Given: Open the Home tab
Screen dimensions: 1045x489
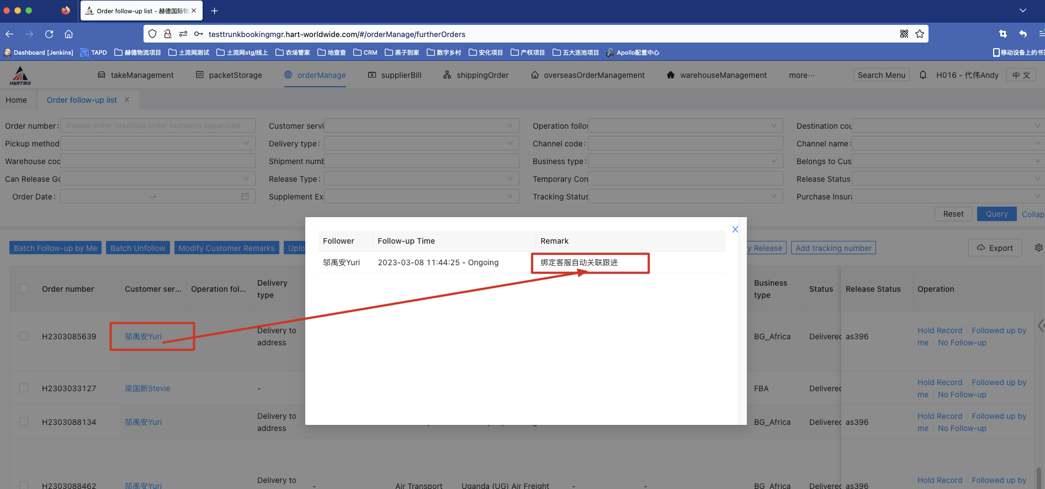Looking at the screenshot, I should pyautogui.click(x=16, y=100).
